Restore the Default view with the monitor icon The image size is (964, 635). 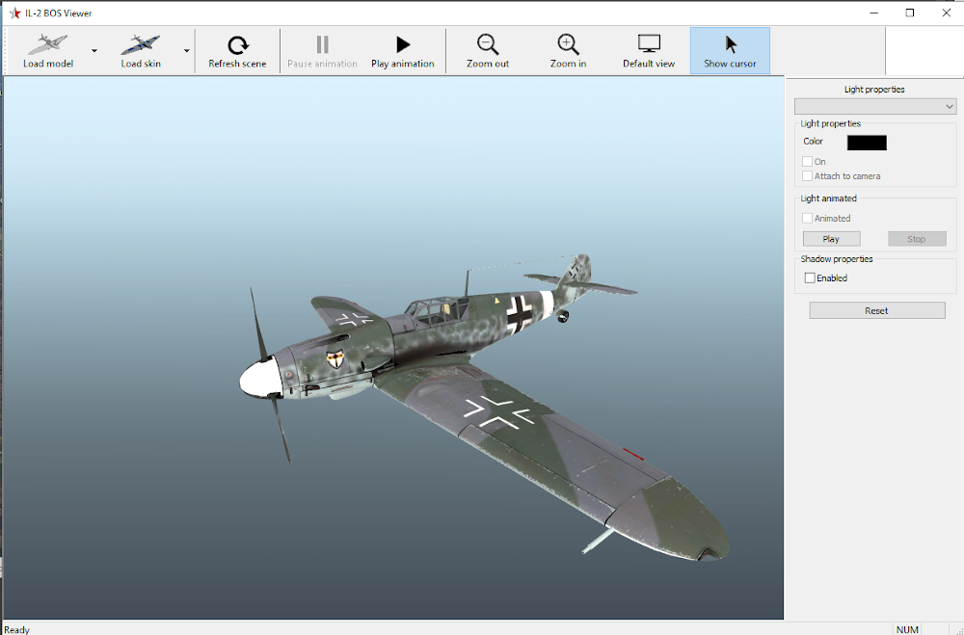[x=649, y=48]
